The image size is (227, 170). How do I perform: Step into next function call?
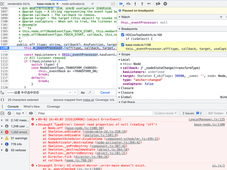135,4
